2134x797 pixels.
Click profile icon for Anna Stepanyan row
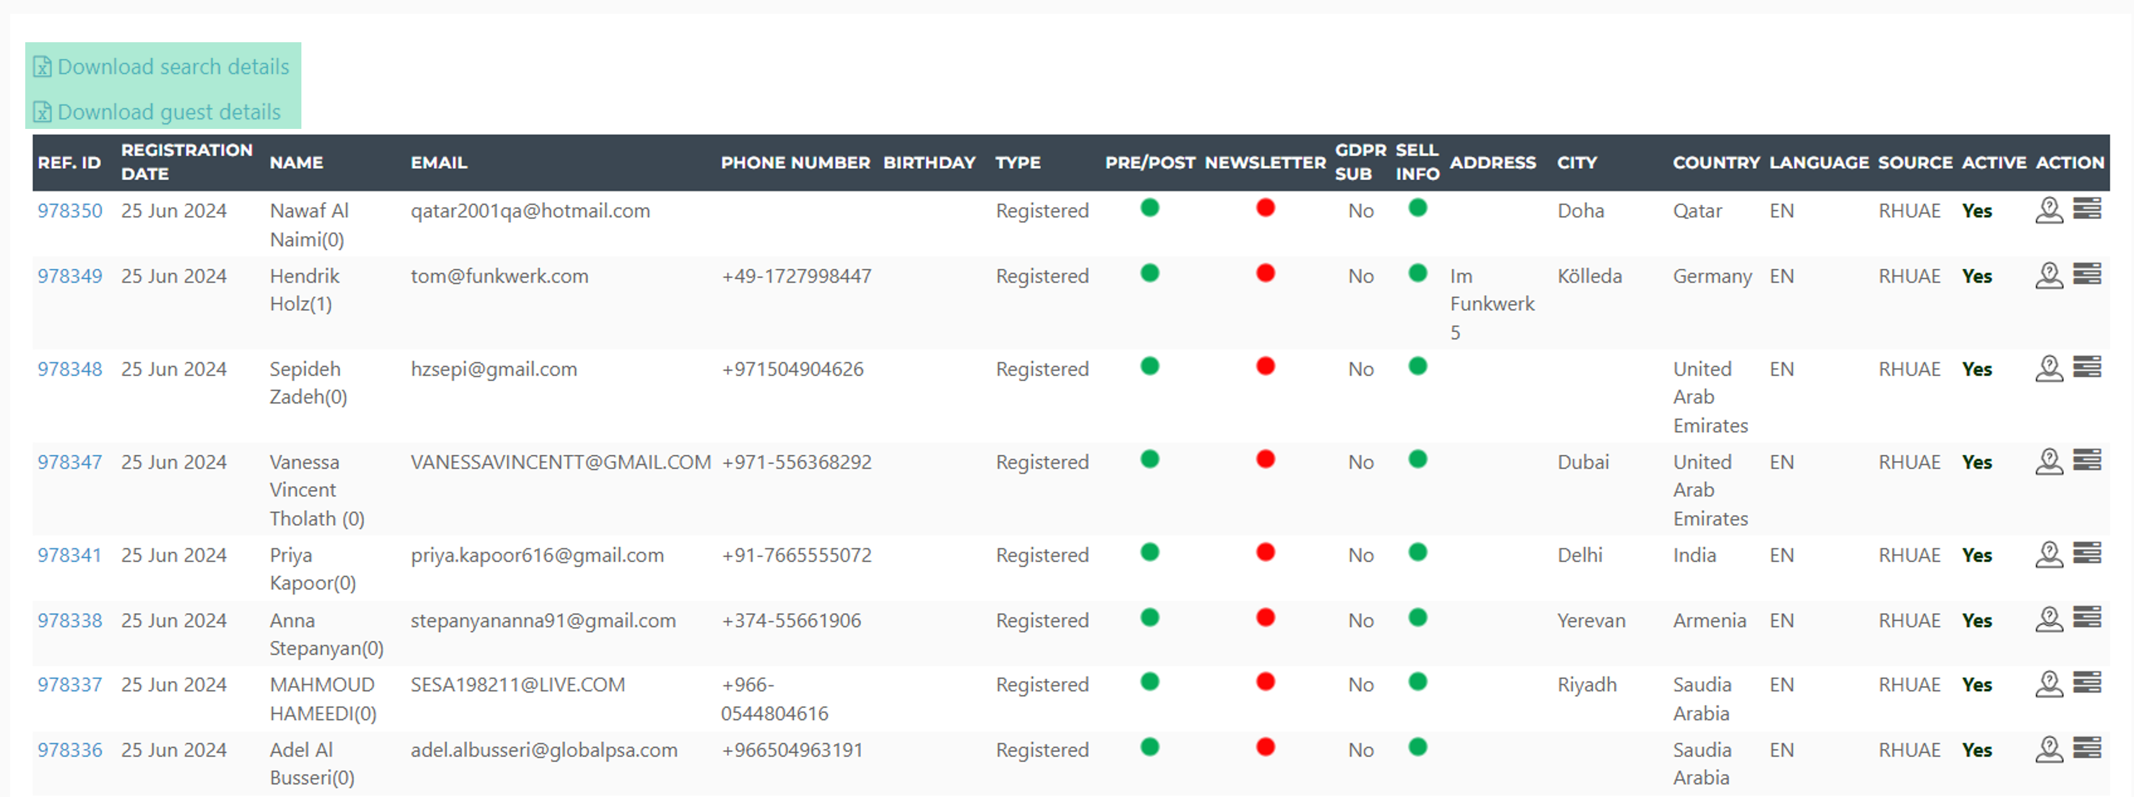2049,620
